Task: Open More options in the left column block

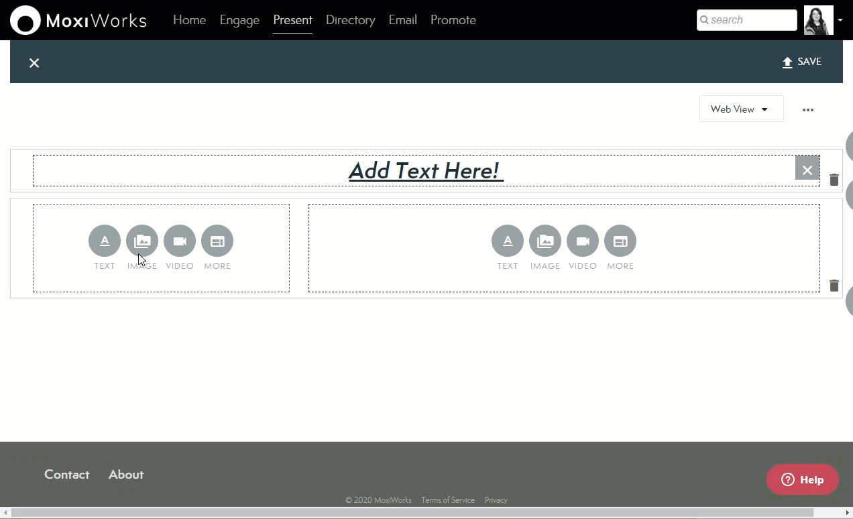Action: pyautogui.click(x=217, y=241)
